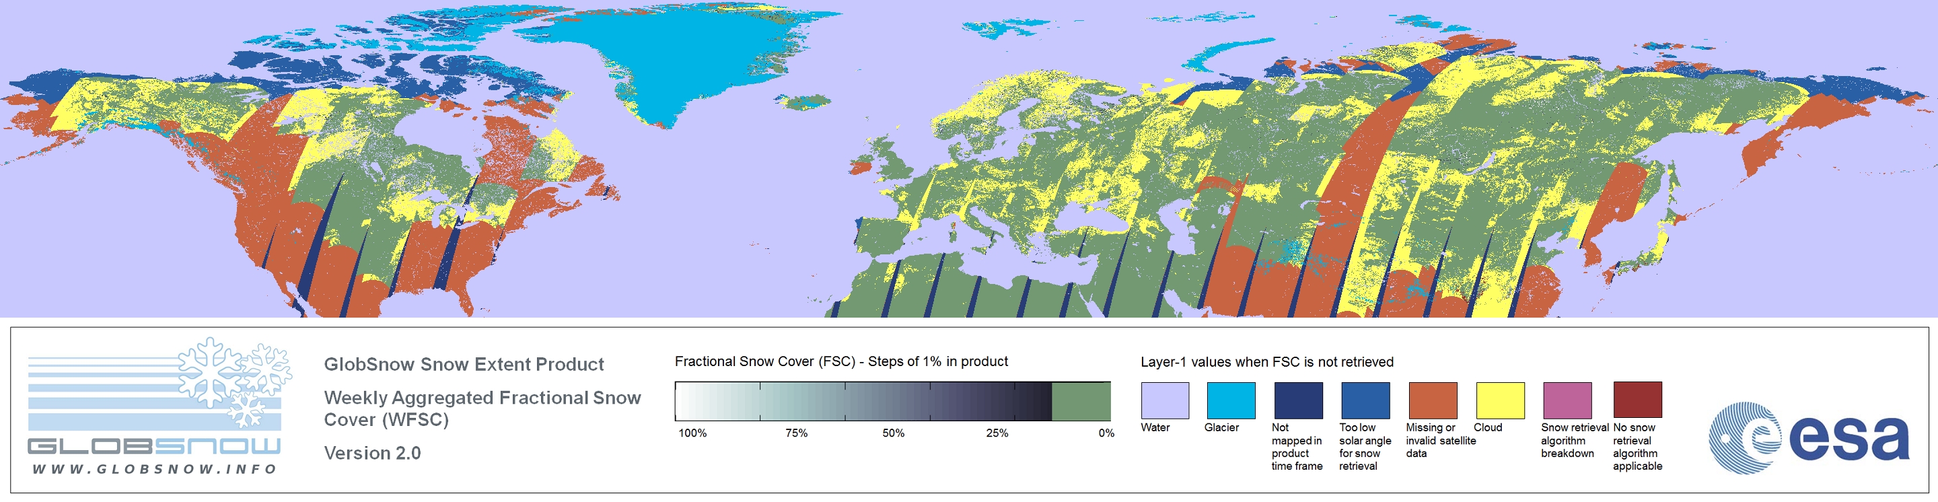The image size is (1938, 502).
Task: Click "Not mapped in product time frame" label
Action: click(x=1296, y=446)
